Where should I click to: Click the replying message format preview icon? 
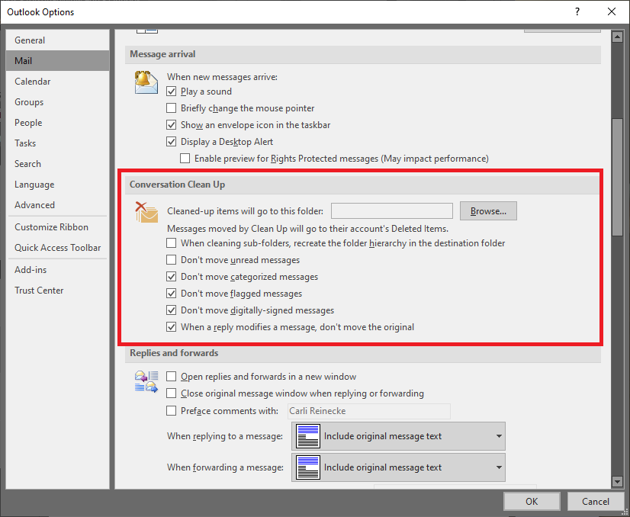click(x=307, y=436)
